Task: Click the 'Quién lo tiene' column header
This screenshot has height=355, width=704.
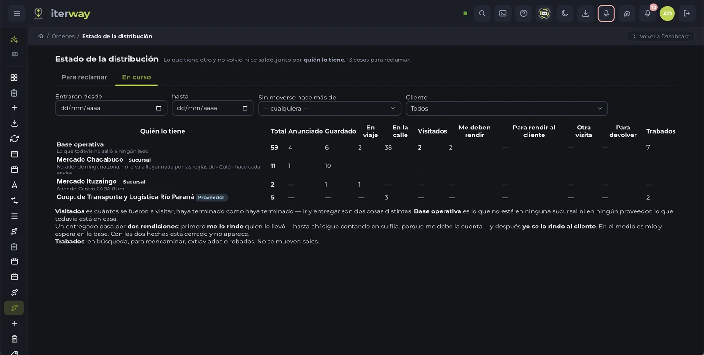Action: pos(163,131)
